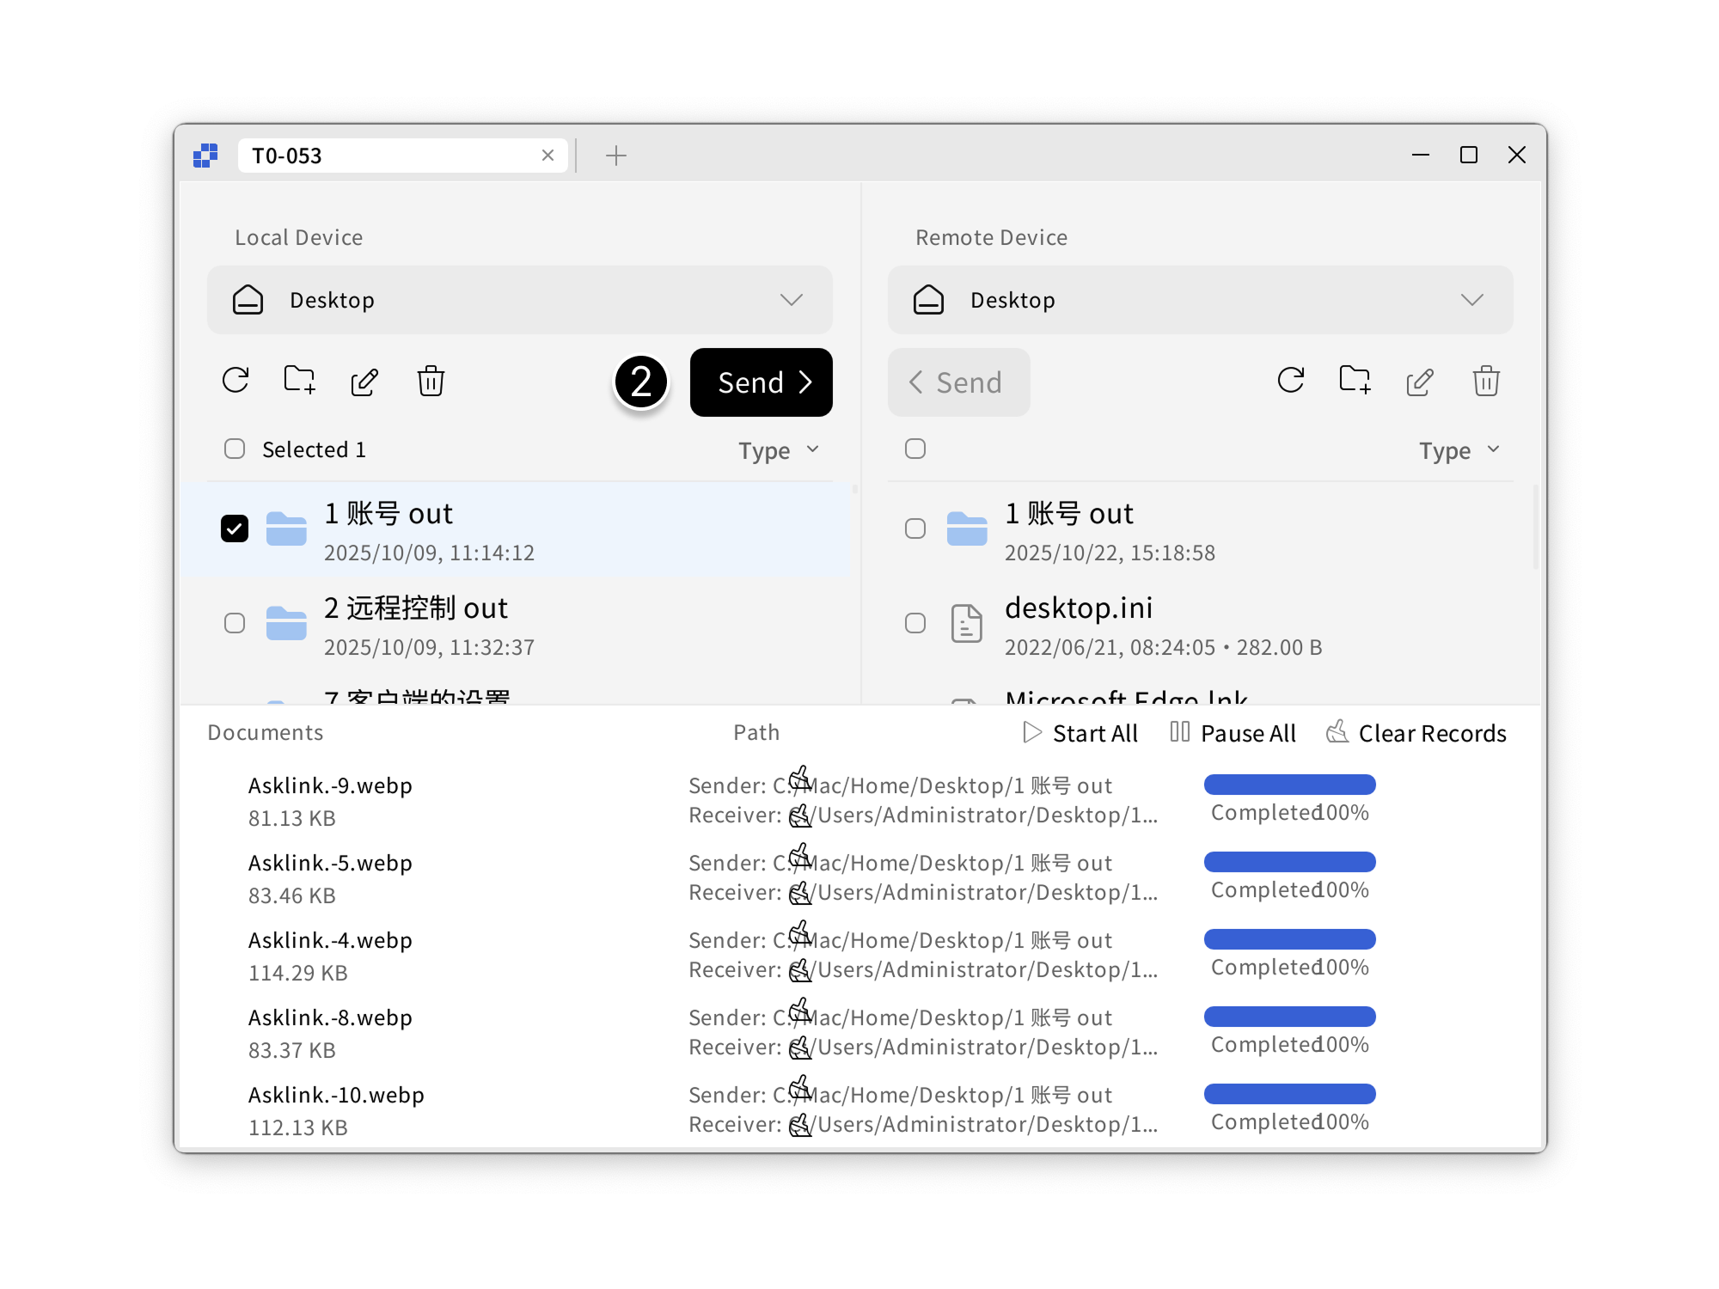Uncheck the '1 账号 out' local folder

coord(235,528)
